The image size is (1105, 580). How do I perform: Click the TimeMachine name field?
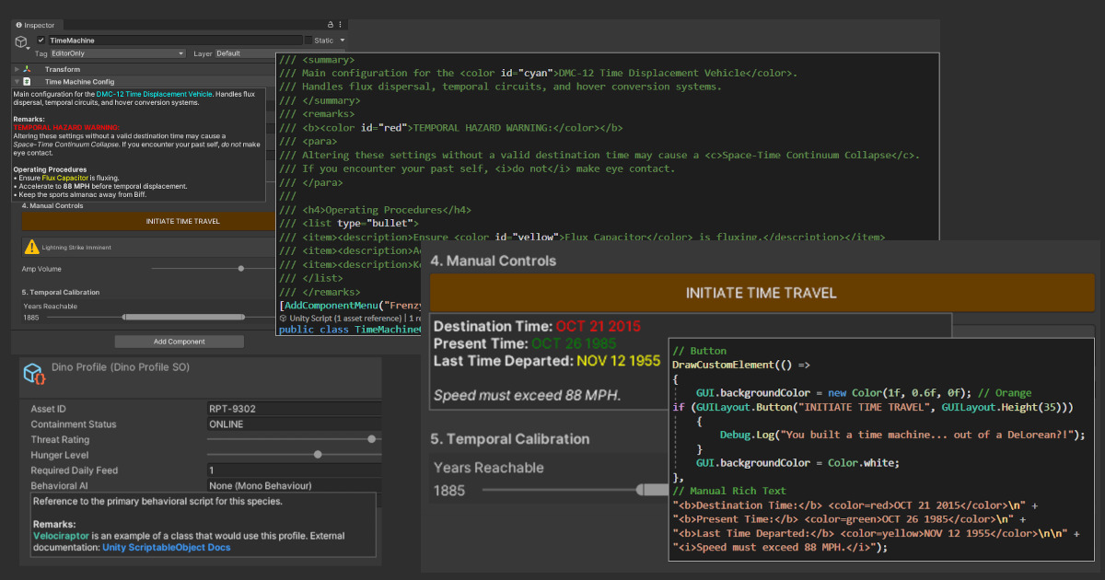(175, 41)
